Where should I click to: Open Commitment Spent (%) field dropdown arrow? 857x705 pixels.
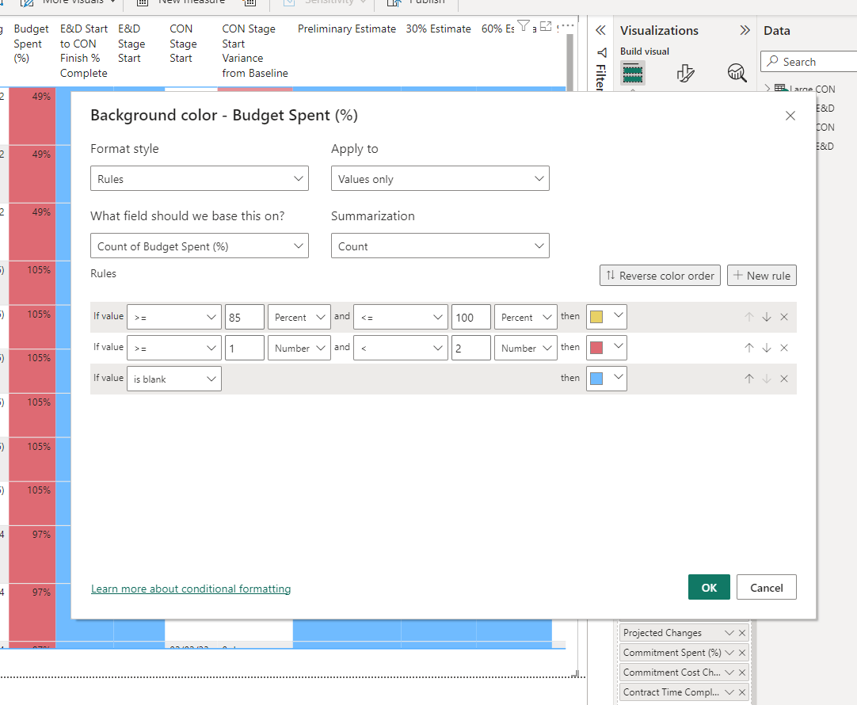[729, 653]
